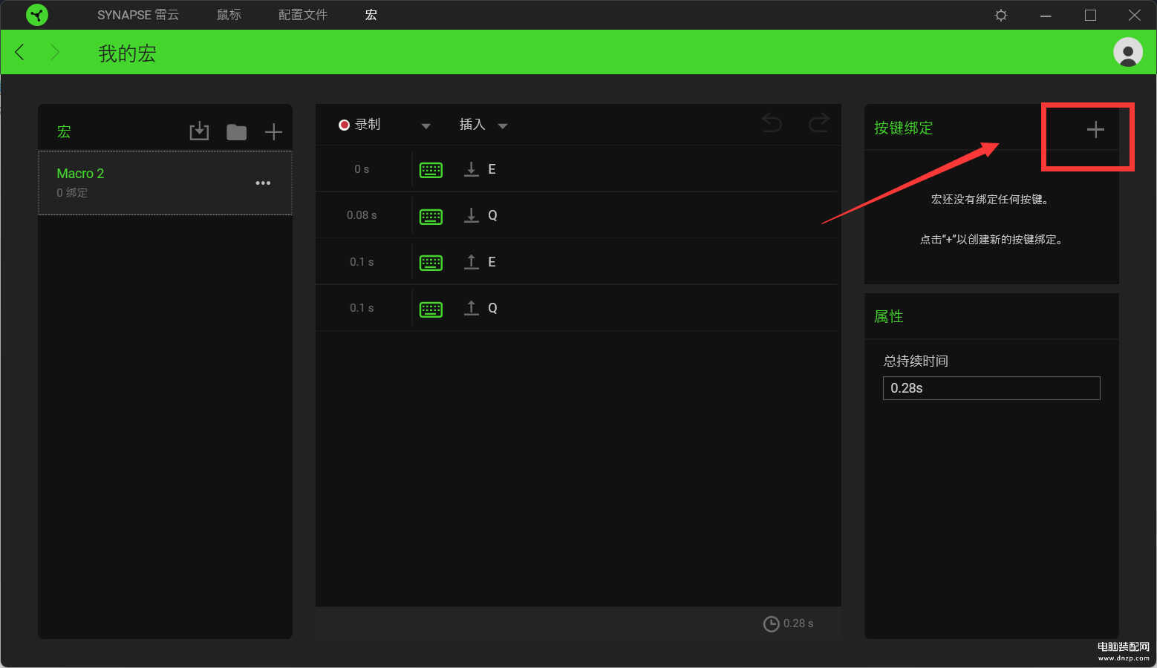Click the macro folder icon
The width and height of the screenshot is (1157, 668).
pyautogui.click(x=236, y=132)
